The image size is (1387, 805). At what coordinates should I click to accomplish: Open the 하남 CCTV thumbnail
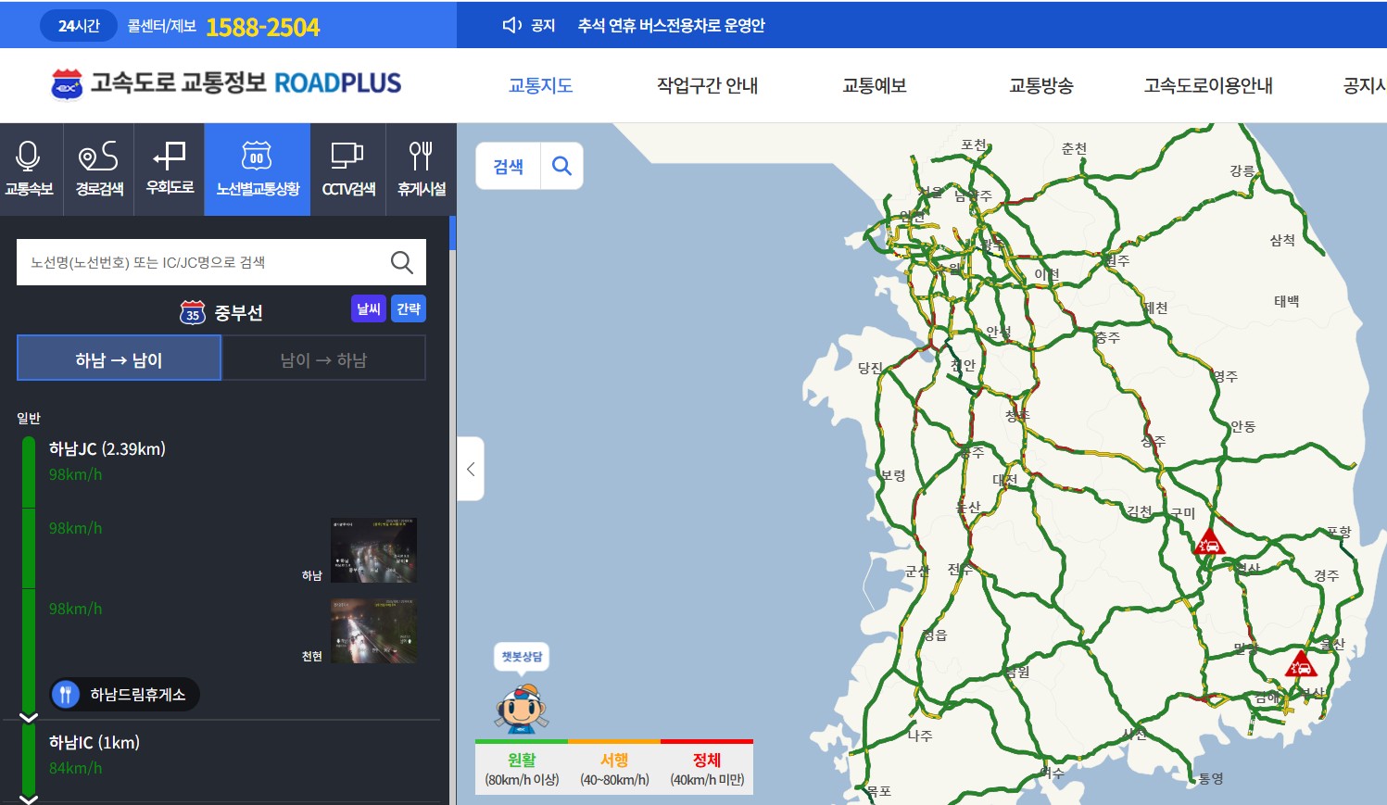(373, 550)
